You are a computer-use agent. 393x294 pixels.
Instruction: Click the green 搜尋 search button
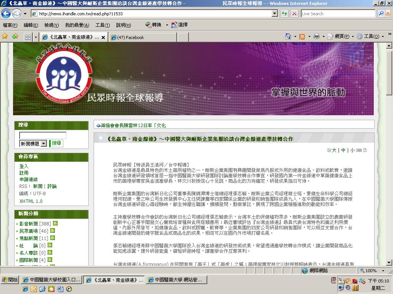56,143
